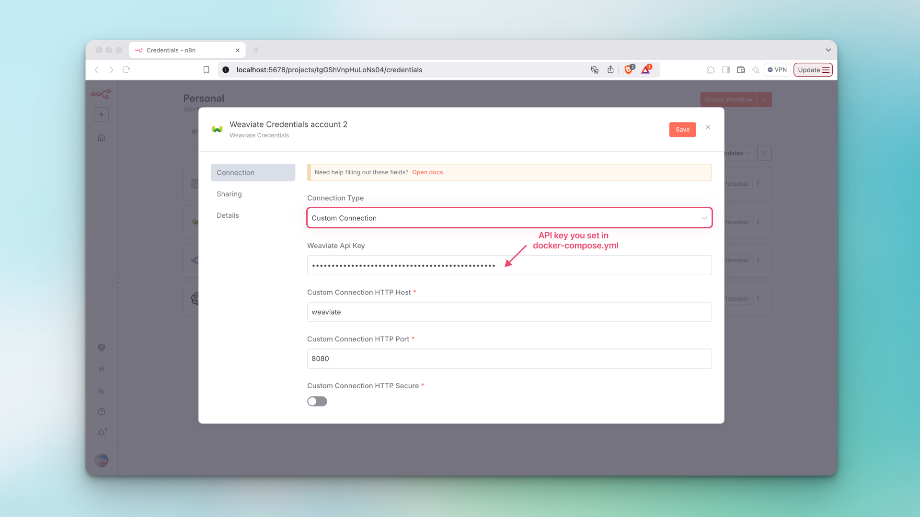Reload the page

(126, 70)
